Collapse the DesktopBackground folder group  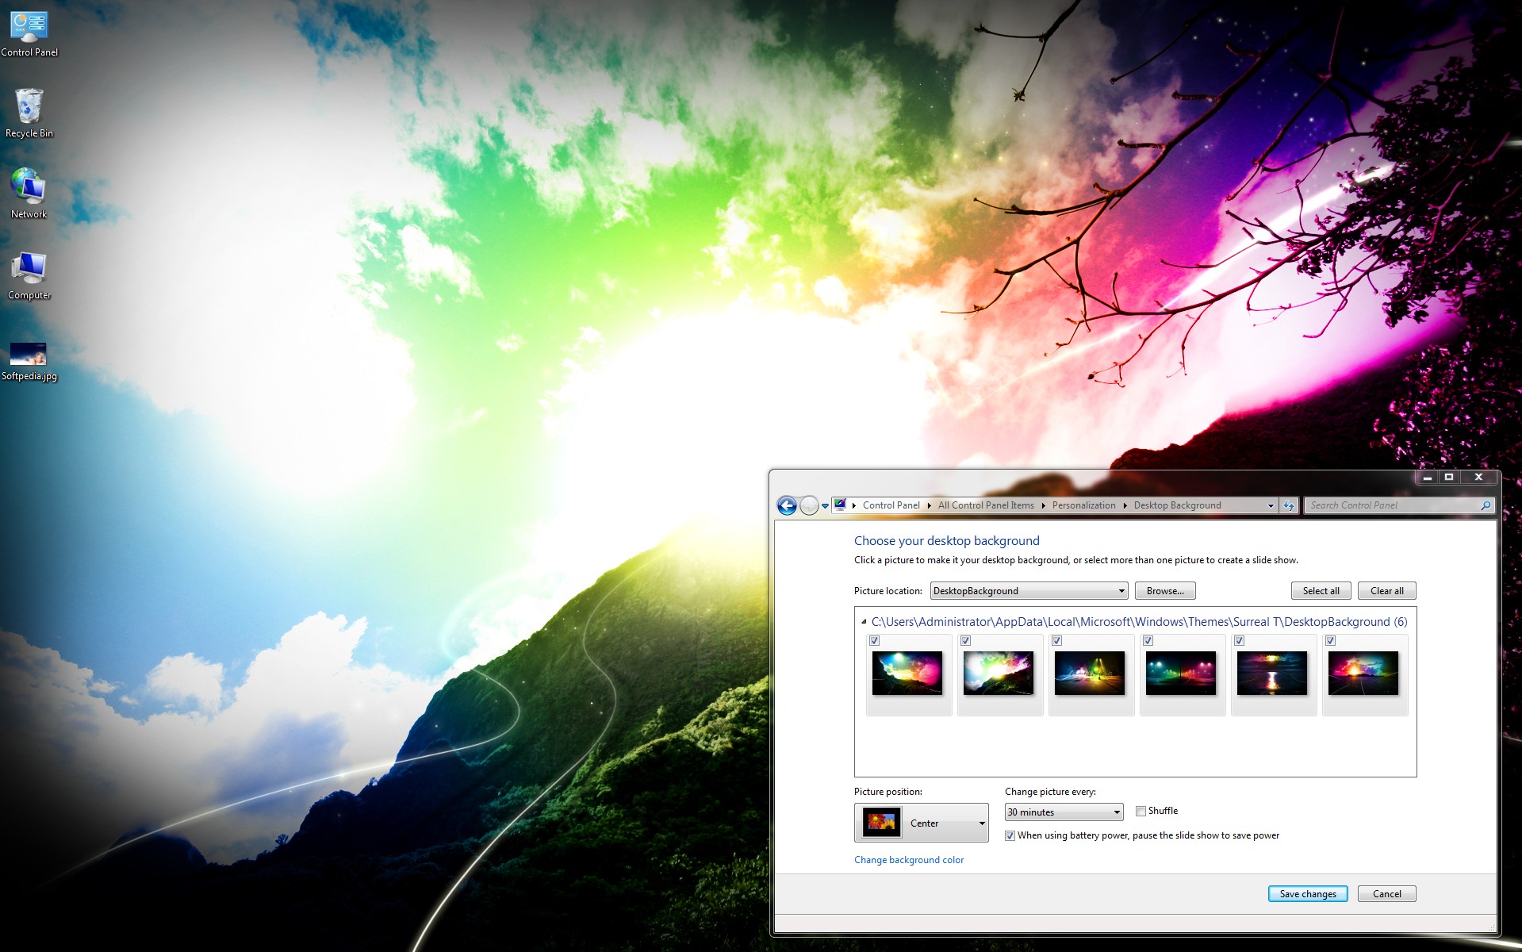[864, 622]
